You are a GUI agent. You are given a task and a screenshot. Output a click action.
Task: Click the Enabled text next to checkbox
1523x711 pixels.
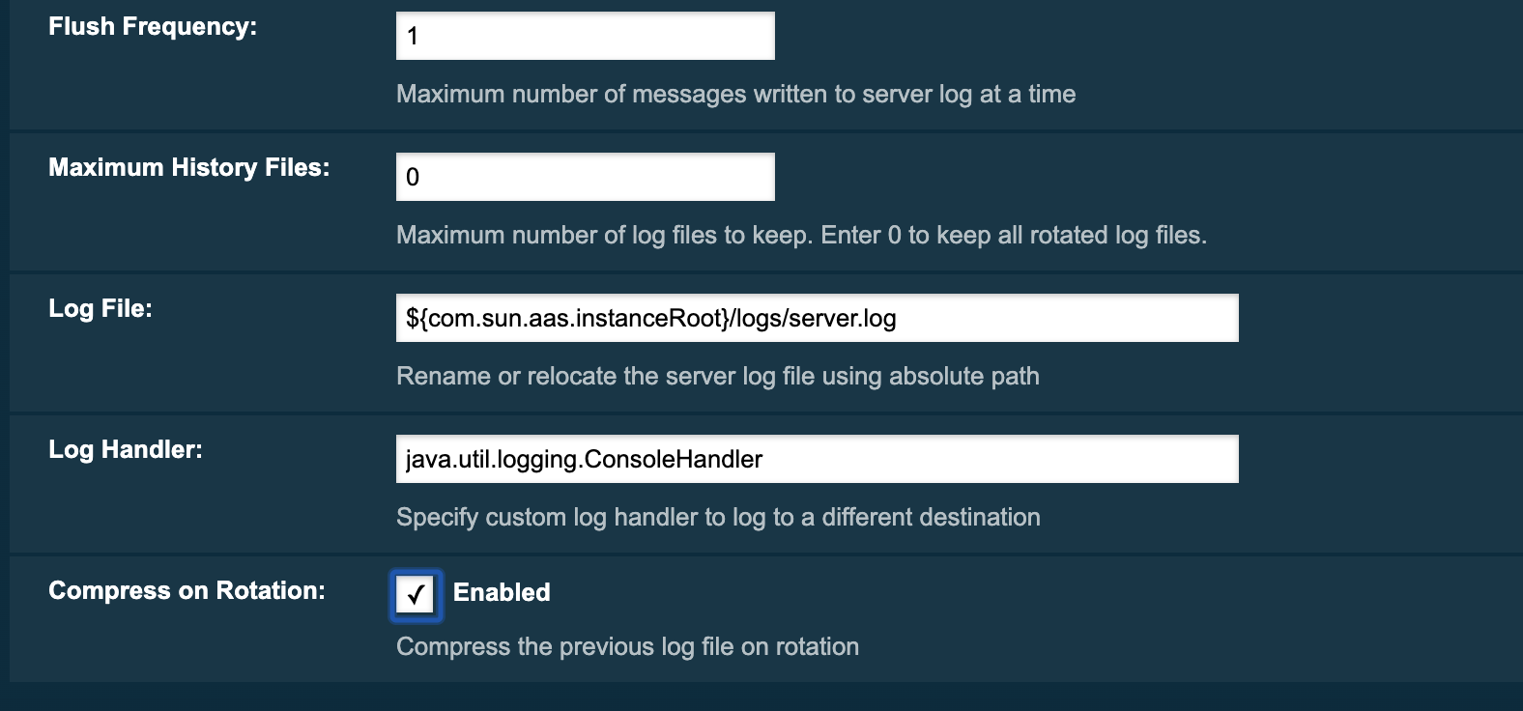(x=501, y=592)
